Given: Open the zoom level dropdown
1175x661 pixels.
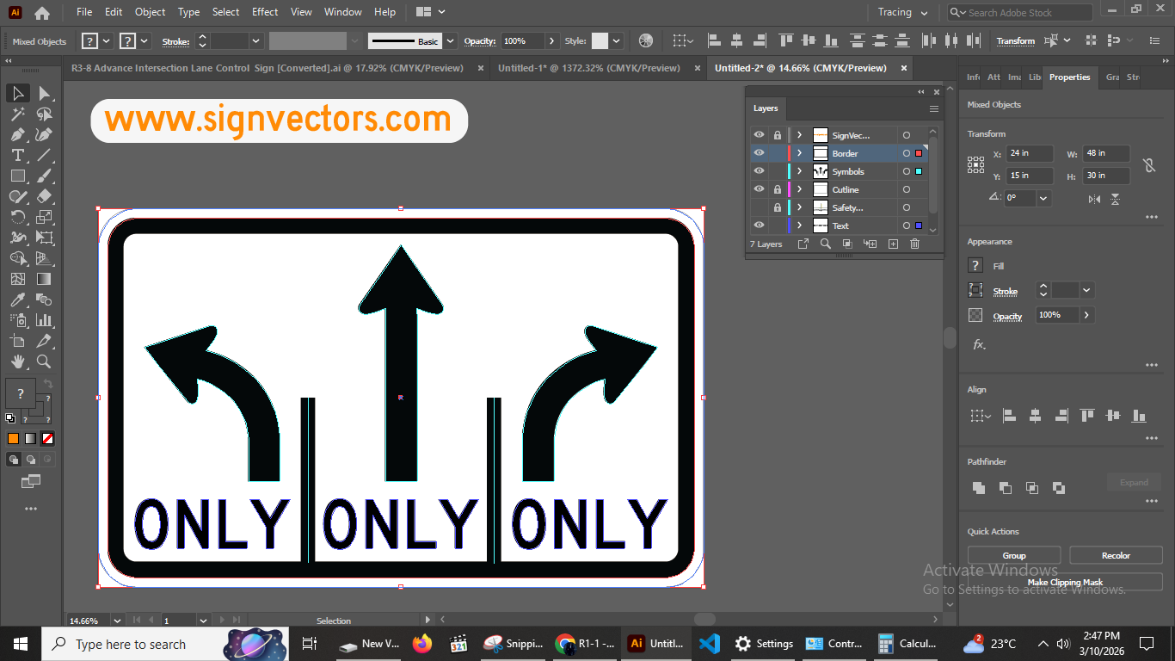Looking at the screenshot, I should 117,621.
